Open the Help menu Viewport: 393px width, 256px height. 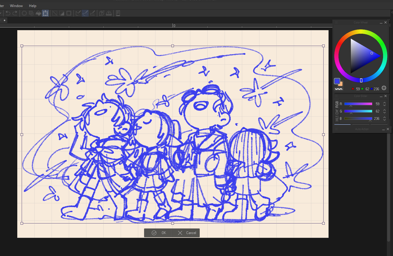coord(33,6)
